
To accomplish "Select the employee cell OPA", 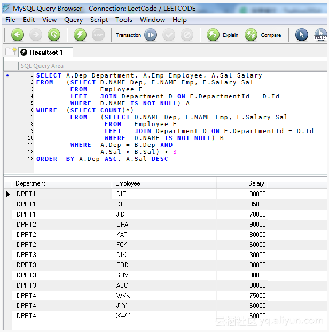I will tap(164, 225).
